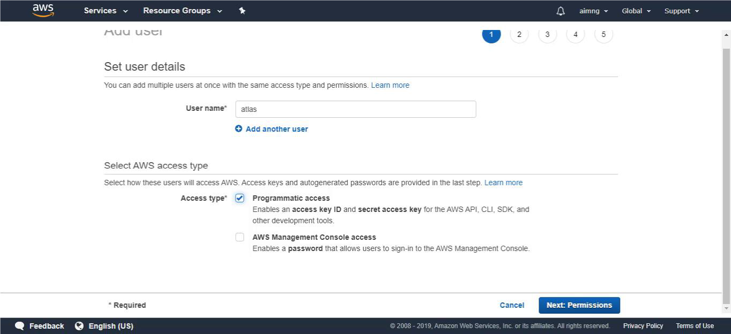
Task: Click the scrollbar up arrow
Action: point(727,35)
